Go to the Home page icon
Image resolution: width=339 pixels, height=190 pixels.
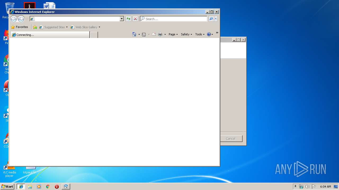coord(134,34)
